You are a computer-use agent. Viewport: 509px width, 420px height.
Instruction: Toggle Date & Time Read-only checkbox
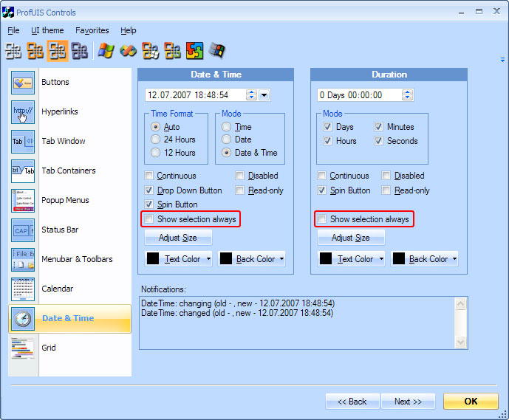tap(239, 190)
